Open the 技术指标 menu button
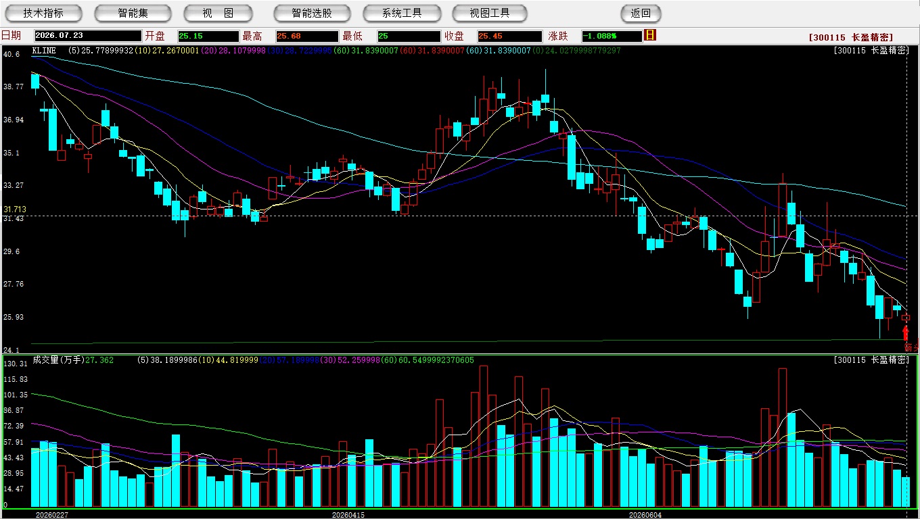The image size is (920, 519). [43, 13]
